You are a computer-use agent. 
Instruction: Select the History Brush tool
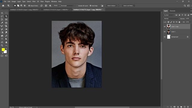[x=2, y=29]
